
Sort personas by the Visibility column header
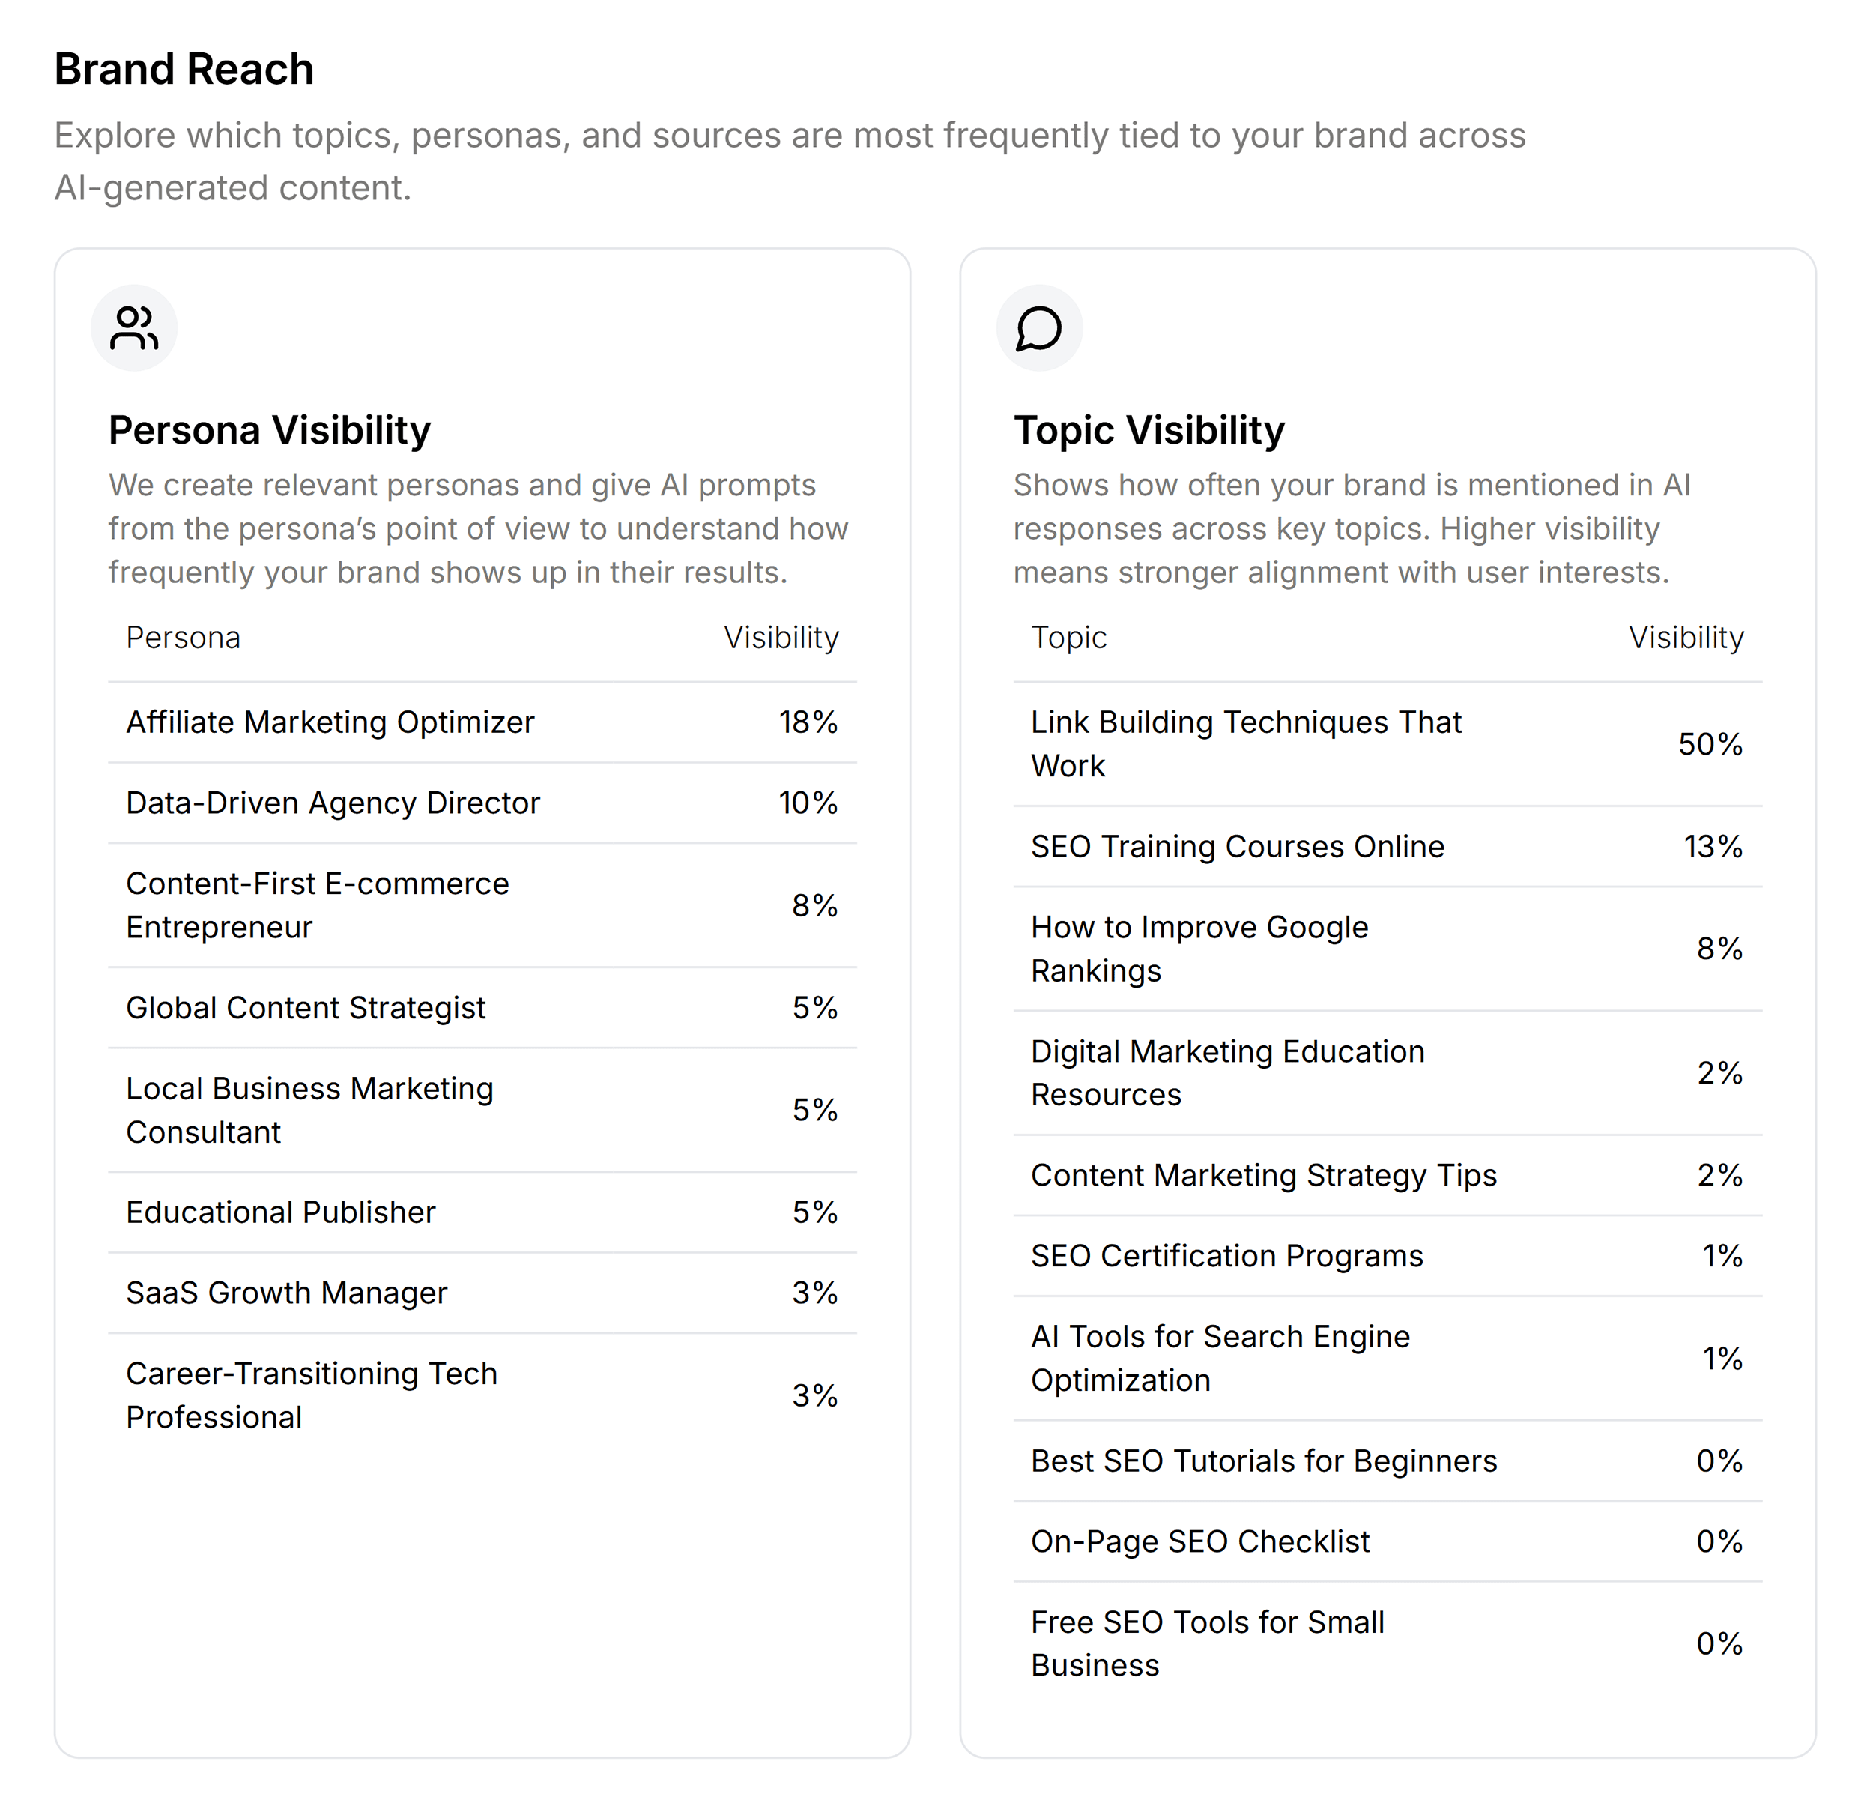781,638
